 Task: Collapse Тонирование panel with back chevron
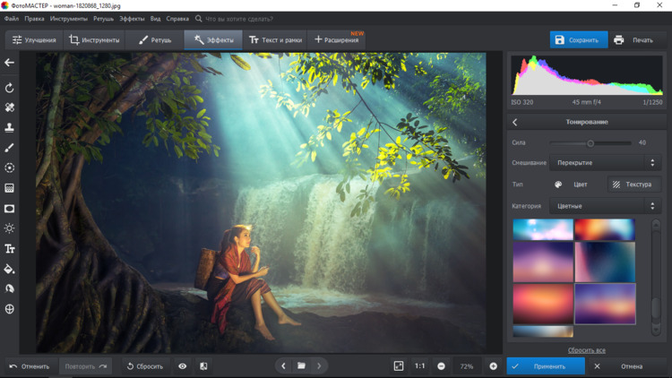click(x=515, y=122)
